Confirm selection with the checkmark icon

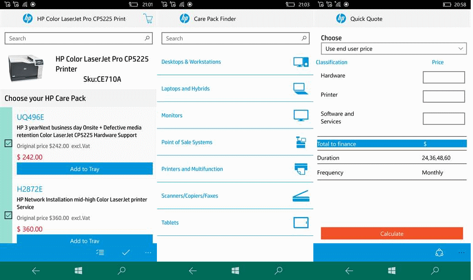126,252
